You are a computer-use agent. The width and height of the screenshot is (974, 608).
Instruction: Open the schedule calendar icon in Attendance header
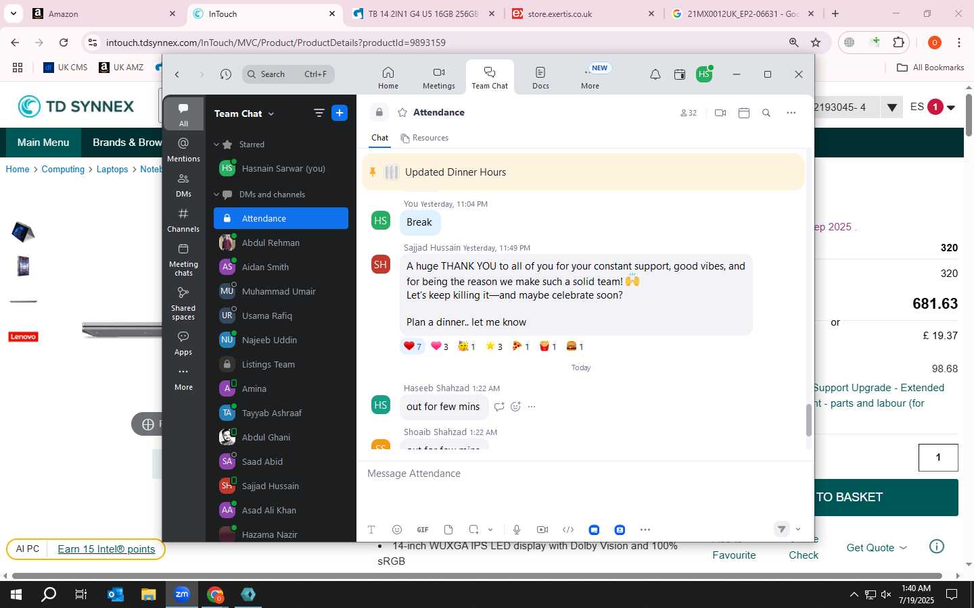point(744,113)
